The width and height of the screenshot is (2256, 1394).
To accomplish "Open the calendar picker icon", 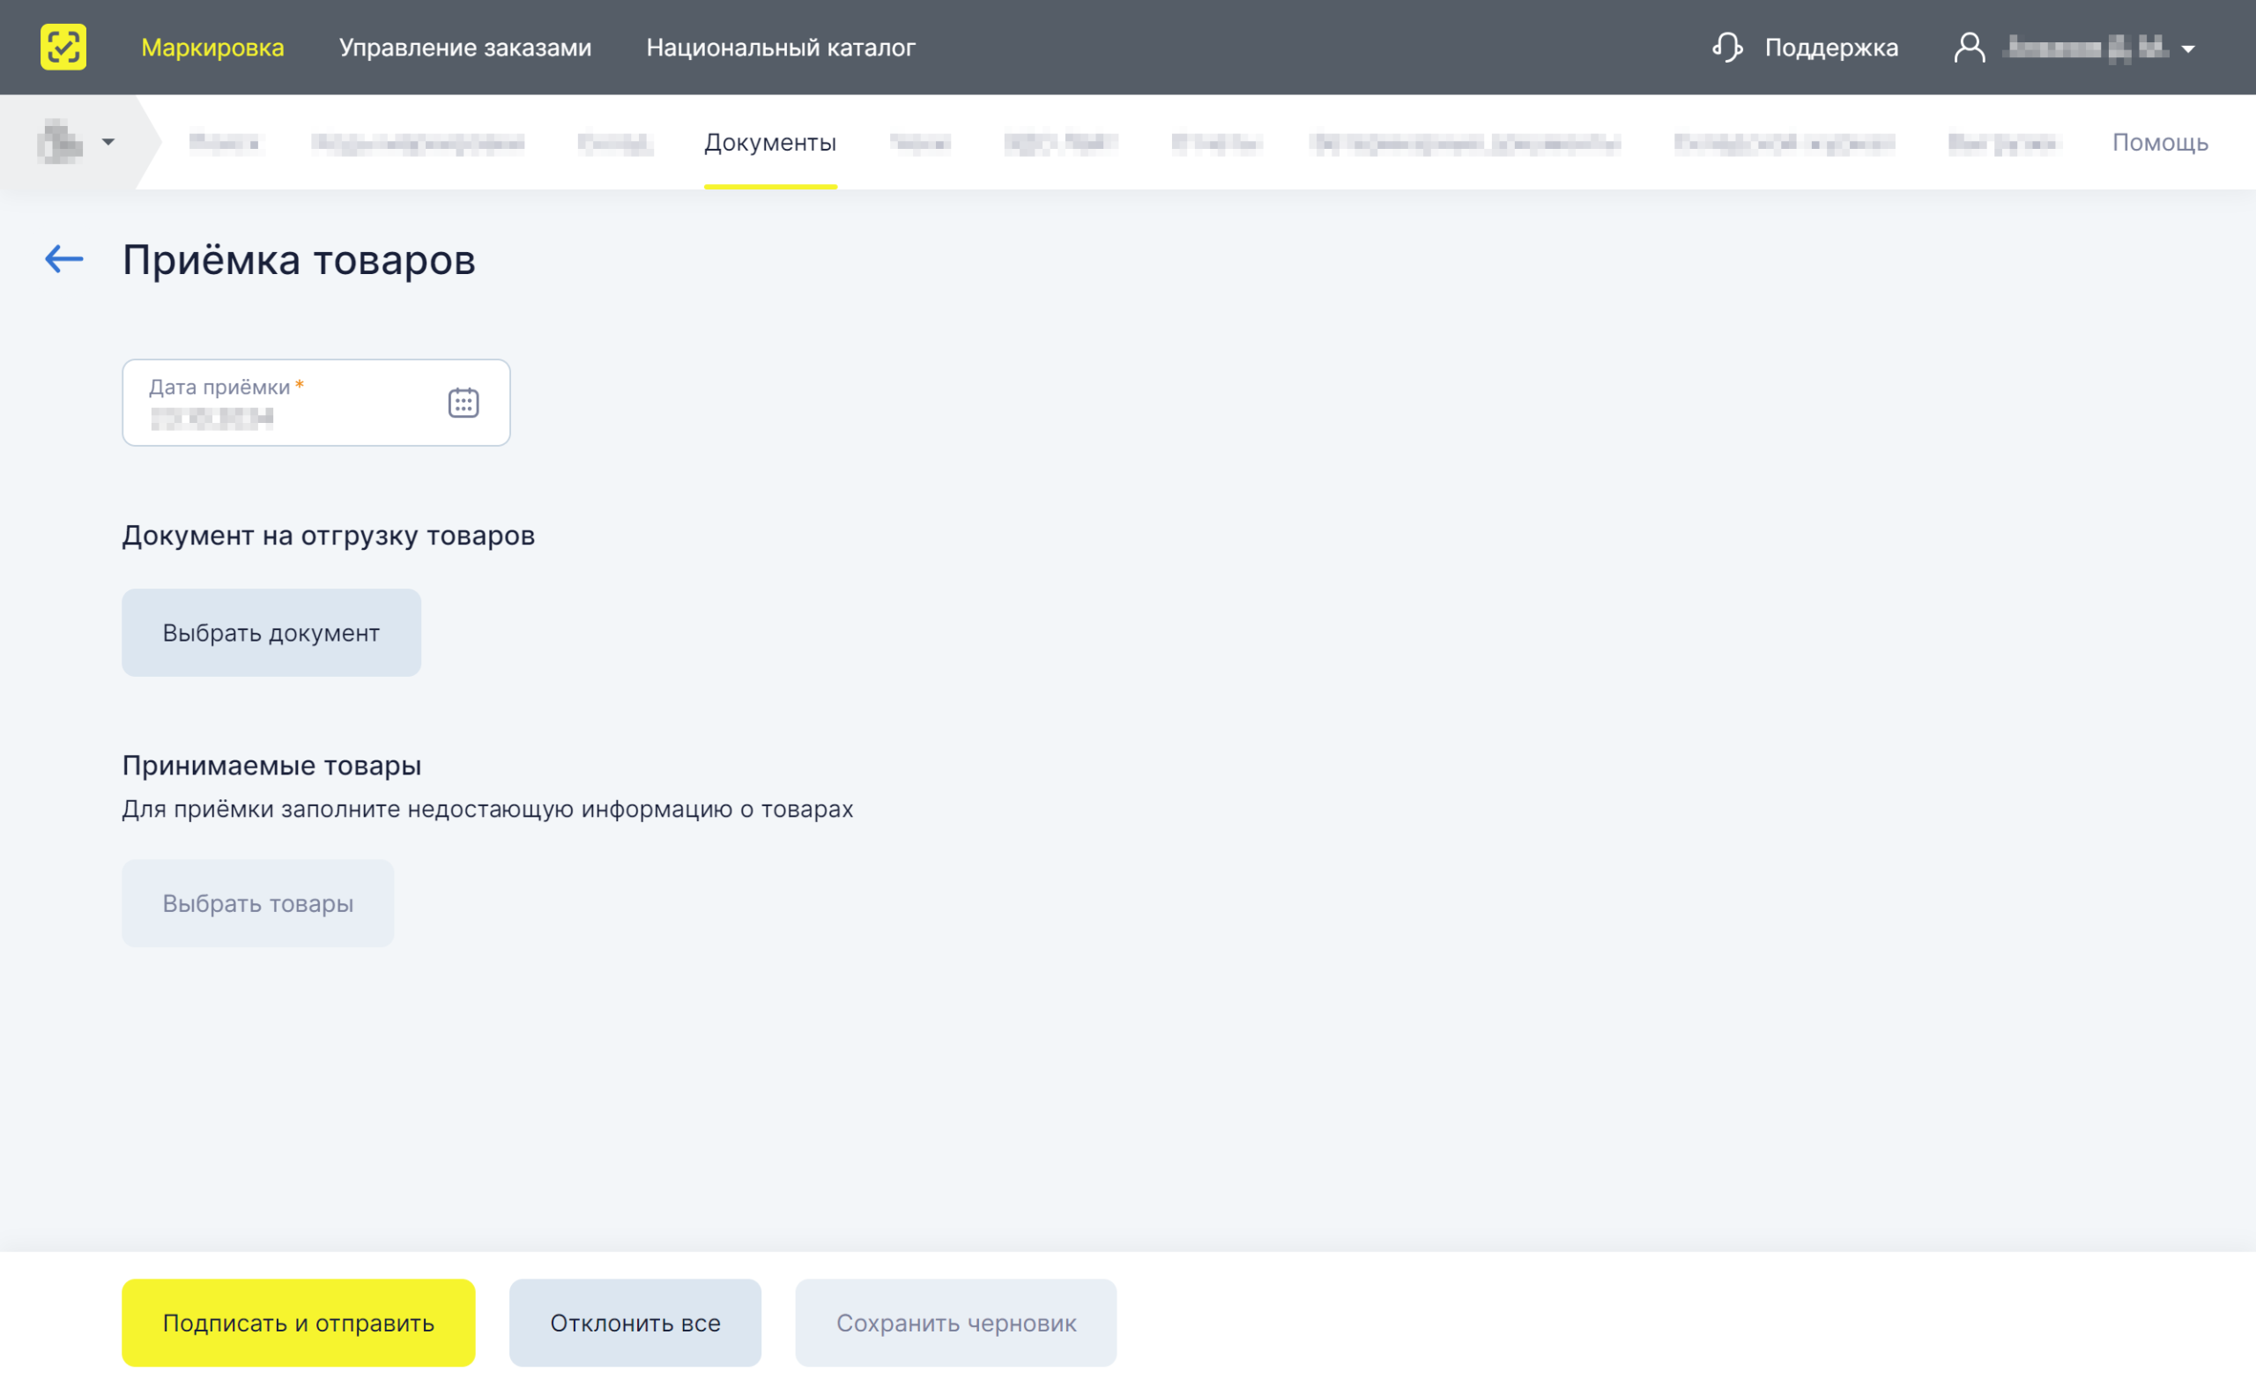I will click(x=464, y=402).
